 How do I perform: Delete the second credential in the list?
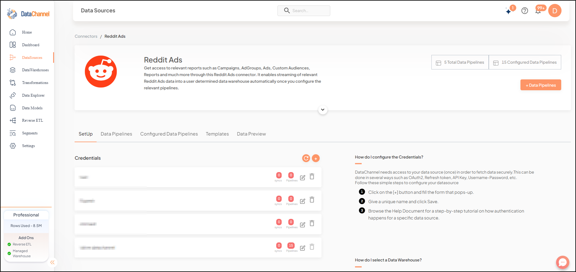point(312,200)
